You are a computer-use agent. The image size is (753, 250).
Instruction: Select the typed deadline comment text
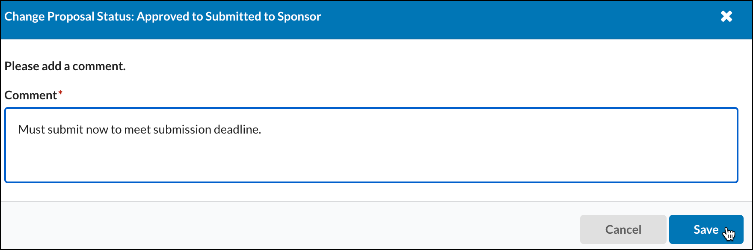pyautogui.click(x=140, y=129)
